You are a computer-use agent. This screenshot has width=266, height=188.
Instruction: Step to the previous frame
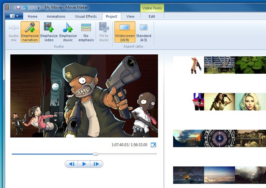[x=72, y=164]
